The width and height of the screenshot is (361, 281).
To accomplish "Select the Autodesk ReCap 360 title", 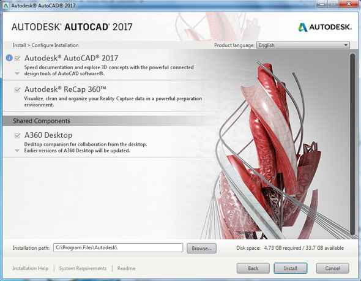I will 65,89.
